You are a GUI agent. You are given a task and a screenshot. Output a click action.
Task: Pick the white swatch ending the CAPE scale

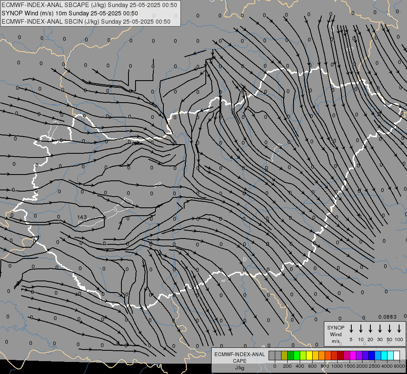click(x=397, y=355)
